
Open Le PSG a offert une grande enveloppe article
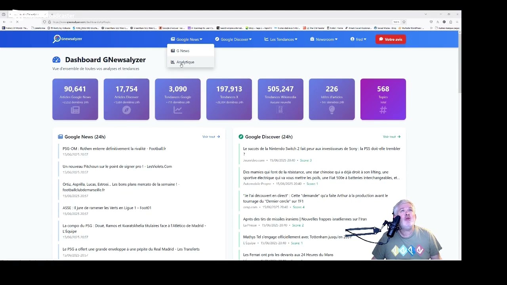pyautogui.click(x=131, y=249)
